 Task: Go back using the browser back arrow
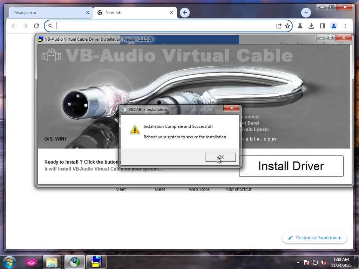(14, 26)
